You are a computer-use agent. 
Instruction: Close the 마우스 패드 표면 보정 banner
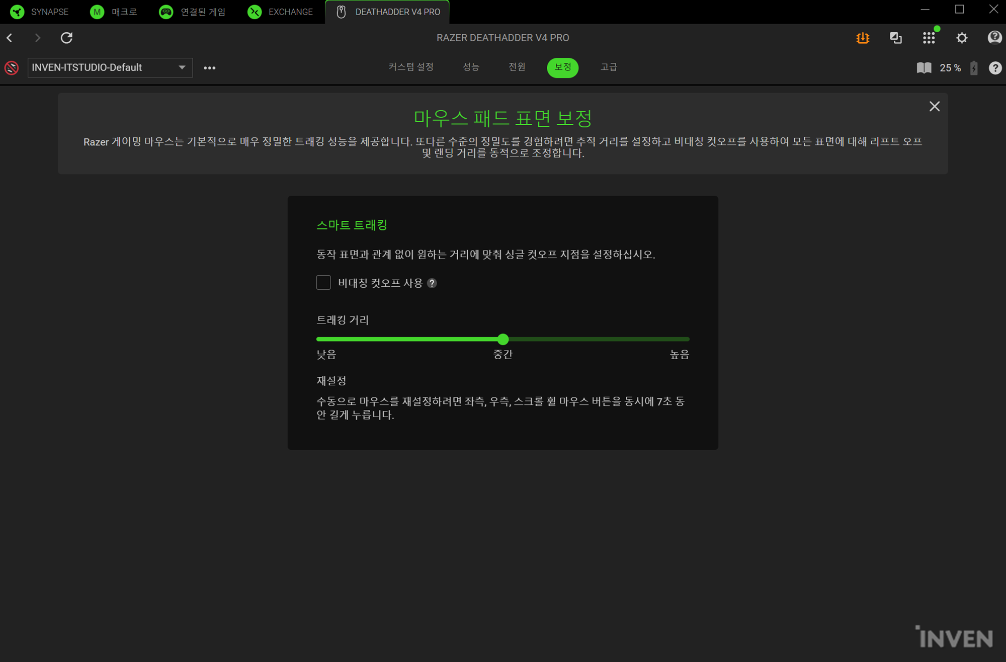935,106
